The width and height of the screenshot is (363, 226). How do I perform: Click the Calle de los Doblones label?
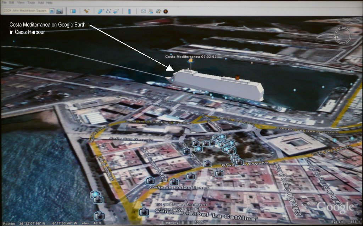click(179, 188)
